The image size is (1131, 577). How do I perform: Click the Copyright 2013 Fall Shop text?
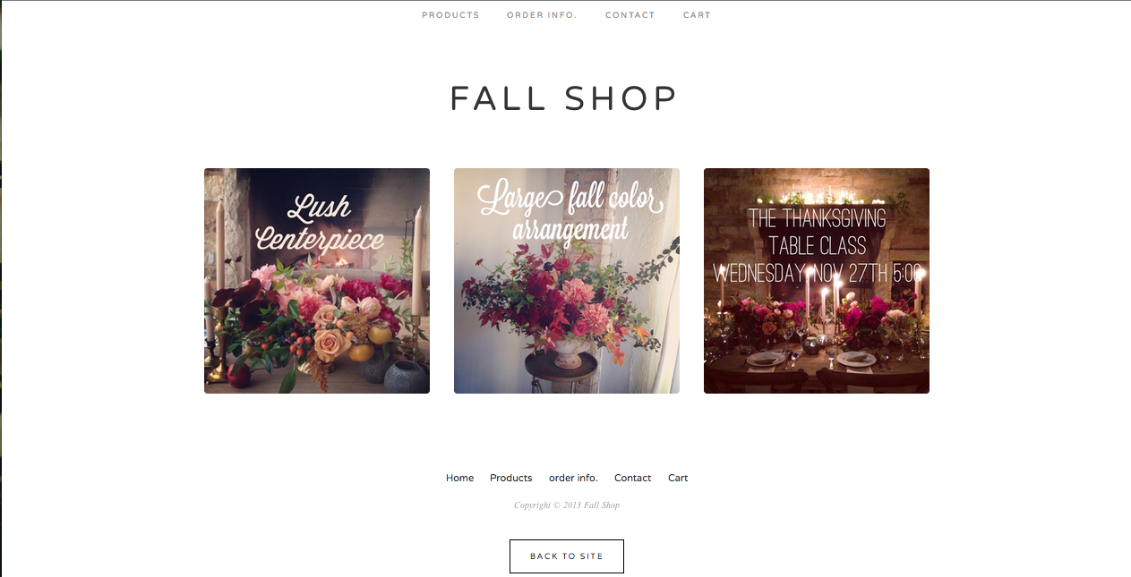pyautogui.click(x=567, y=505)
